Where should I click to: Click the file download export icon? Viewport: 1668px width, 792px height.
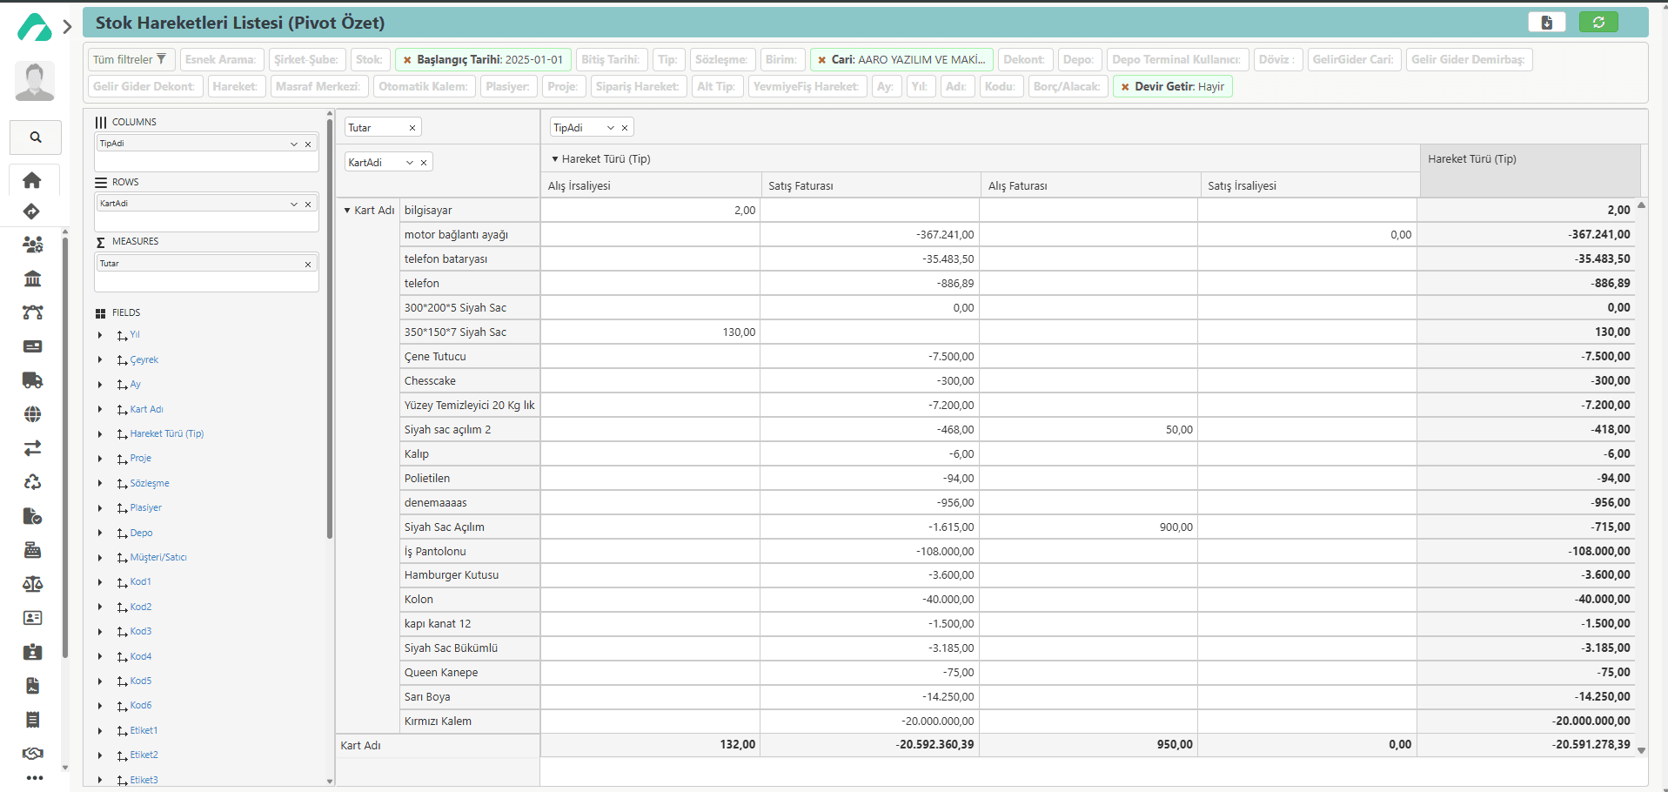pos(1546,23)
